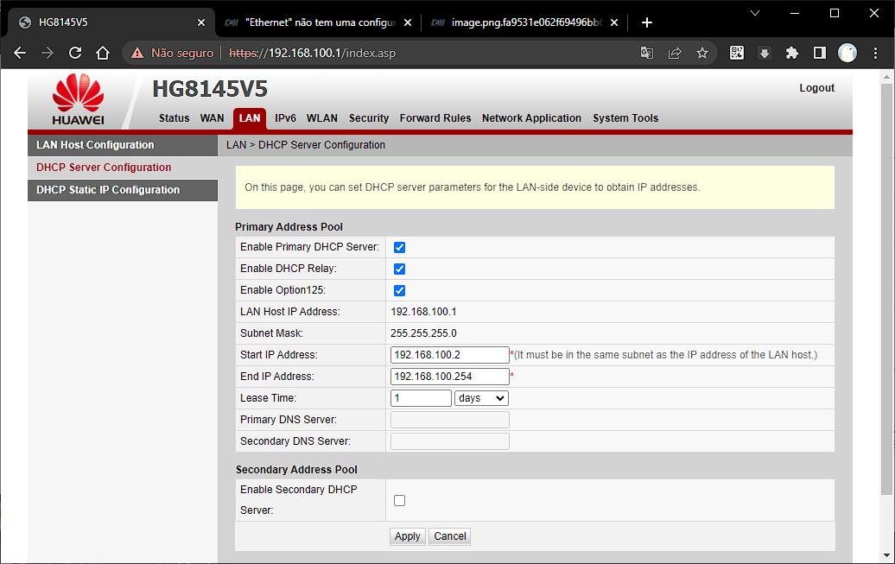Open a new browser tab
This screenshot has width=895, height=564.
point(647,22)
